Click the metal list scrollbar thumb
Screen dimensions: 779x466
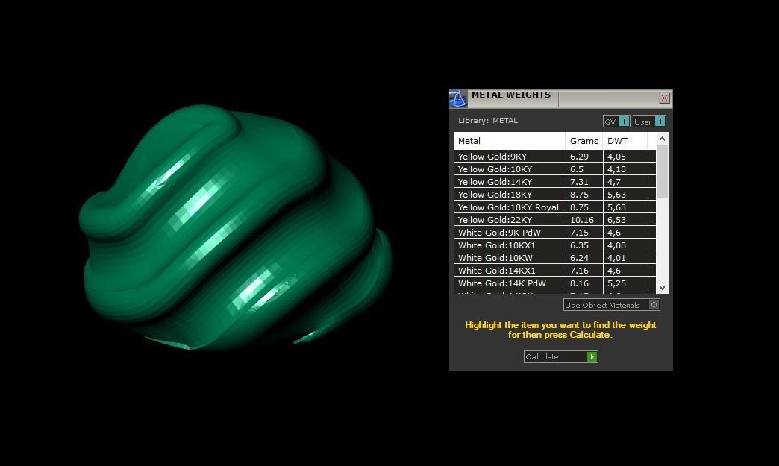(662, 171)
